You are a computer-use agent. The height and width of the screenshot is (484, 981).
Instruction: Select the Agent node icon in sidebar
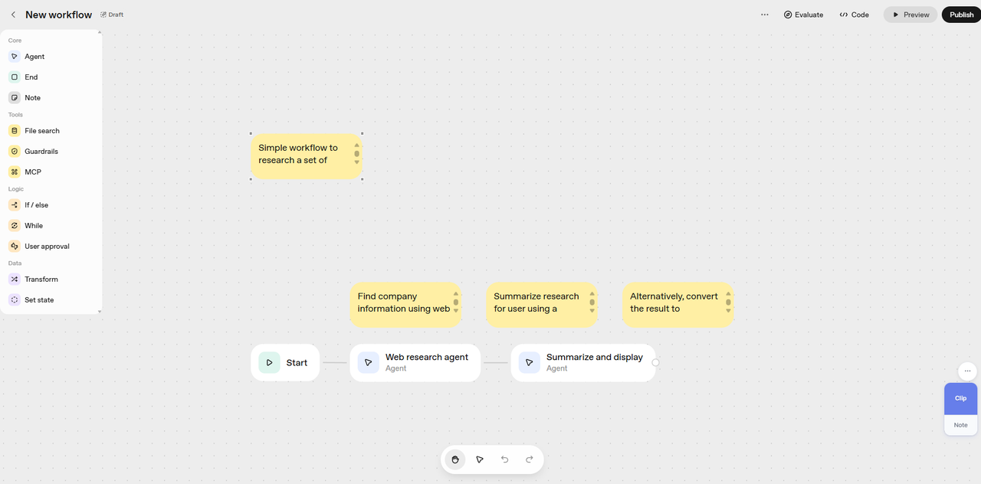click(15, 57)
